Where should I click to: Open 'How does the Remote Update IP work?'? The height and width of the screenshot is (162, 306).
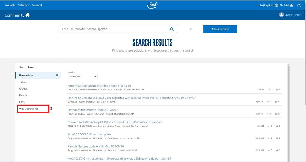click(93, 110)
